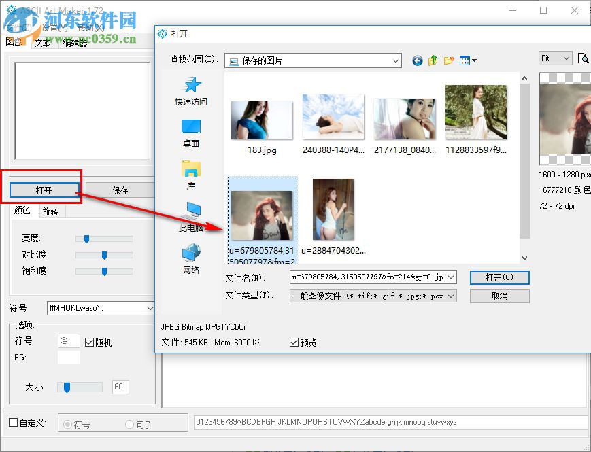Open the 桌面 desktop location icon
Image resolution: width=591 pixels, height=452 pixels.
coord(190,131)
